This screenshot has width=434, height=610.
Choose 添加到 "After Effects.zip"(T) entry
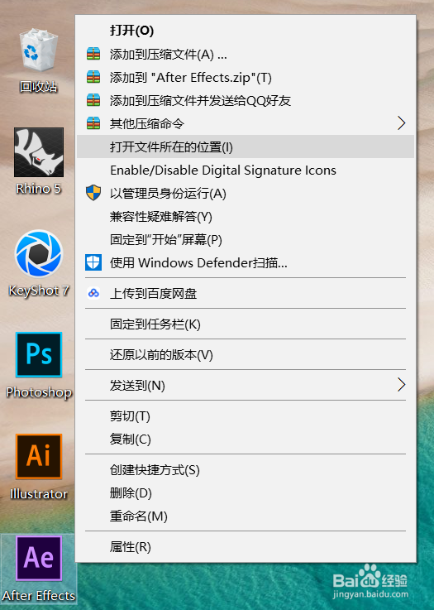point(246,78)
